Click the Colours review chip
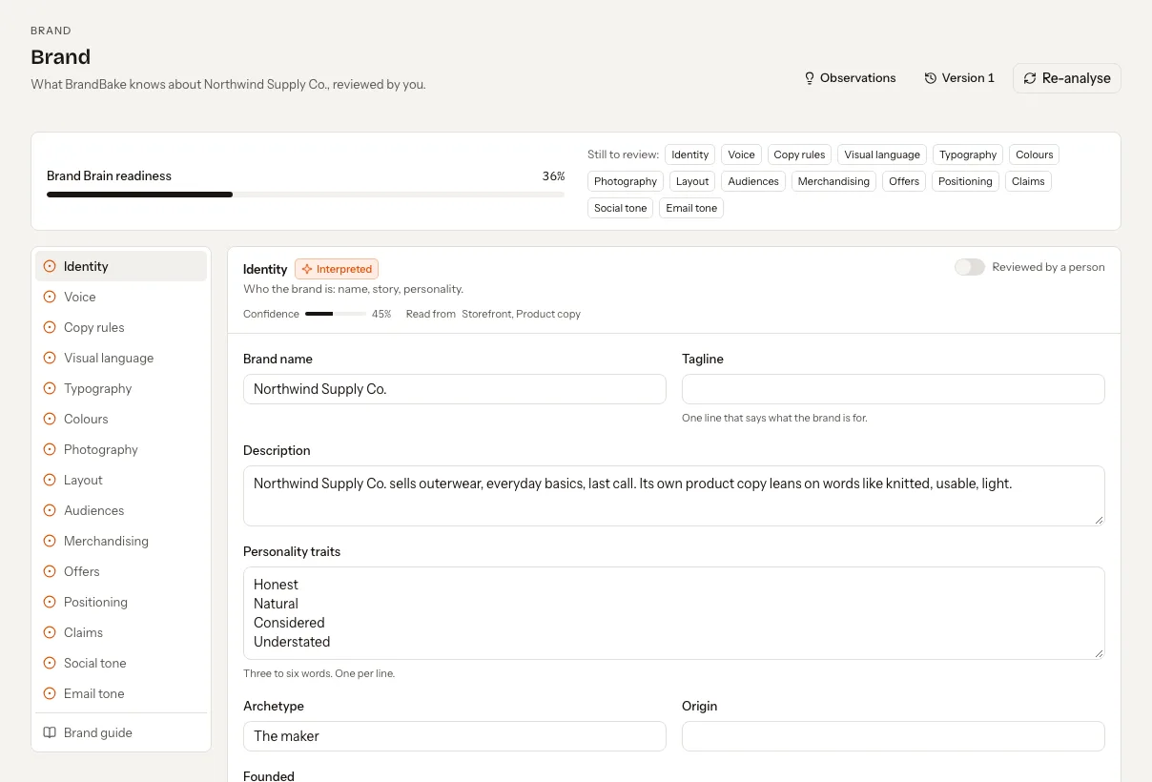The image size is (1152, 782). [x=1034, y=154]
